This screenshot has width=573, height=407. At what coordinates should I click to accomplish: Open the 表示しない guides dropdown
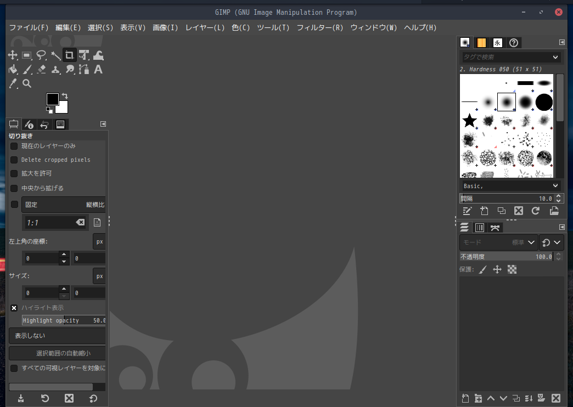click(x=58, y=336)
